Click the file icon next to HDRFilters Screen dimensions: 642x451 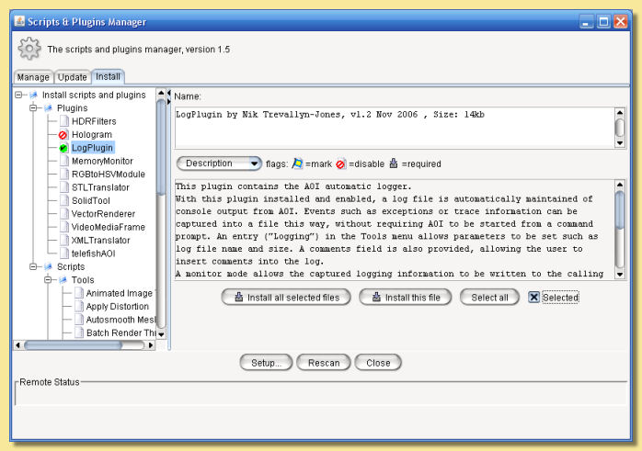[63, 121]
